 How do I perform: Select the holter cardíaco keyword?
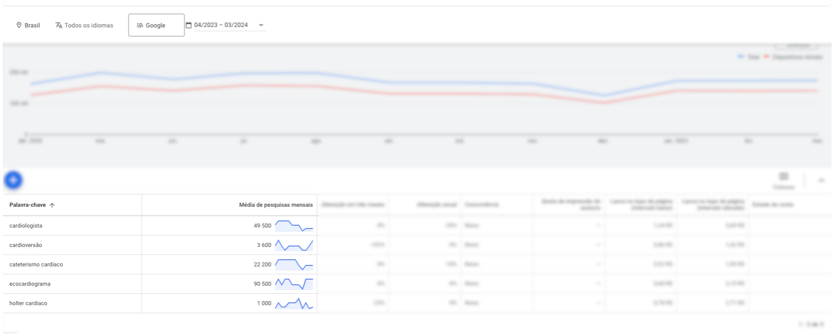(x=28, y=303)
